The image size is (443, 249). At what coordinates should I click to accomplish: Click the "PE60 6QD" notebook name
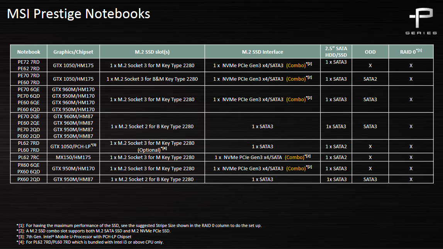(29, 109)
